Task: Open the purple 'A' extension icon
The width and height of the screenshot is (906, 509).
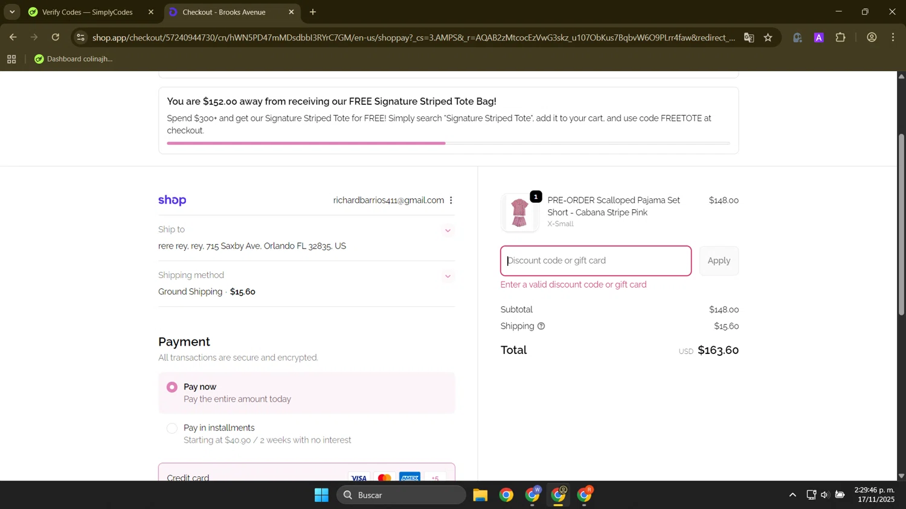Action: tap(819, 37)
